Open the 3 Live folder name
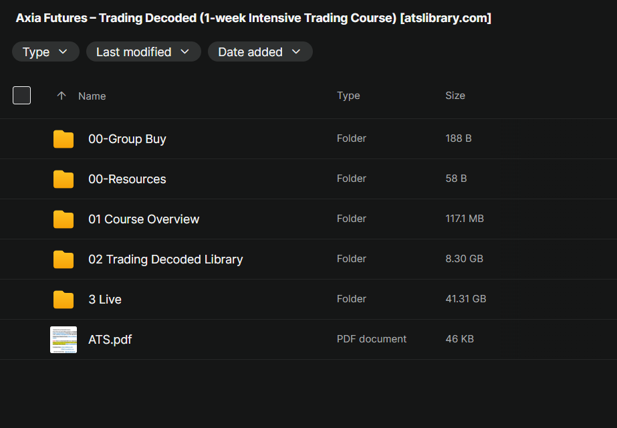Viewport: 617px width, 428px height. tap(105, 300)
